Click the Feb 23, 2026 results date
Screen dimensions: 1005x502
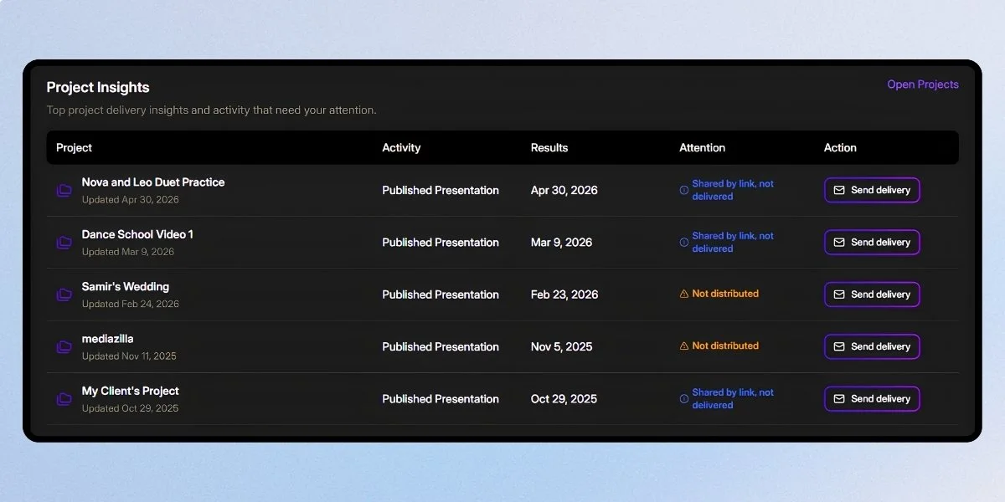564,295
